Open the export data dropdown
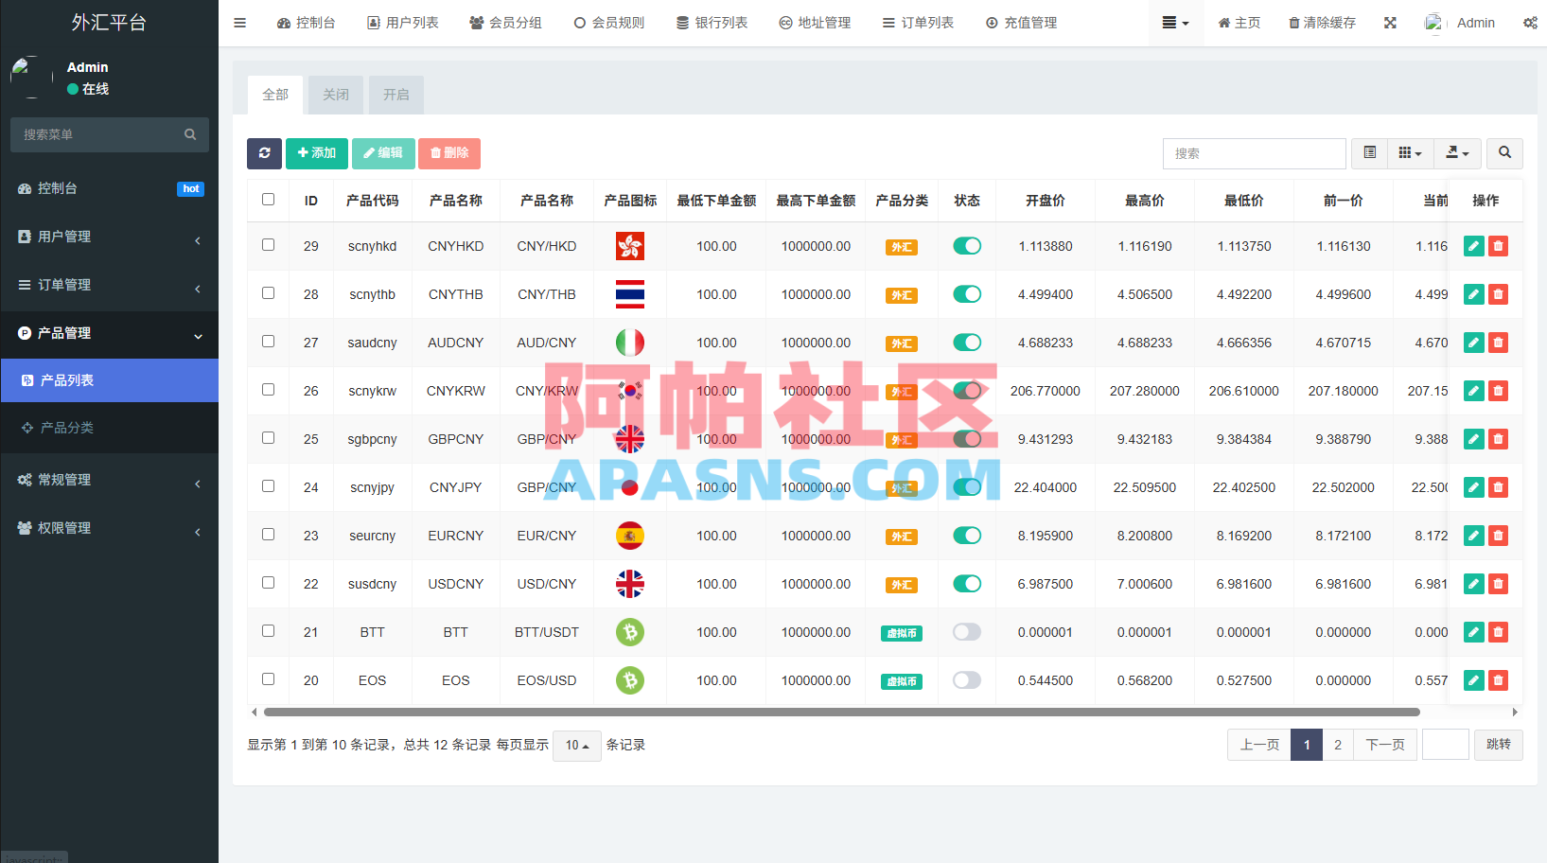1547x863 pixels. tap(1458, 153)
